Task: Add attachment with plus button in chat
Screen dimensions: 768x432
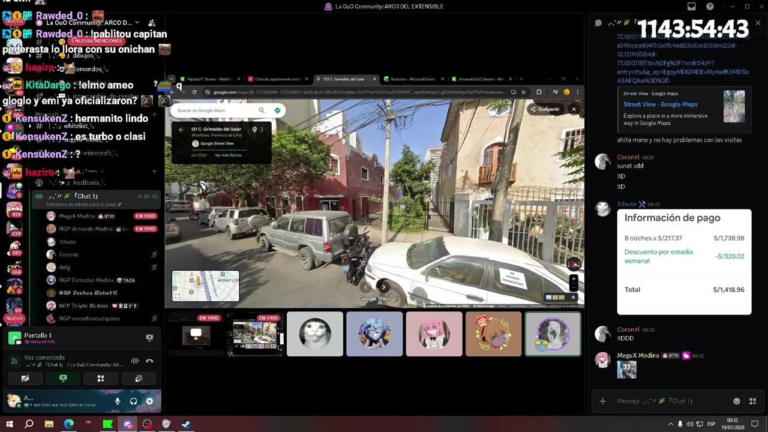Action: pos(603,401)
